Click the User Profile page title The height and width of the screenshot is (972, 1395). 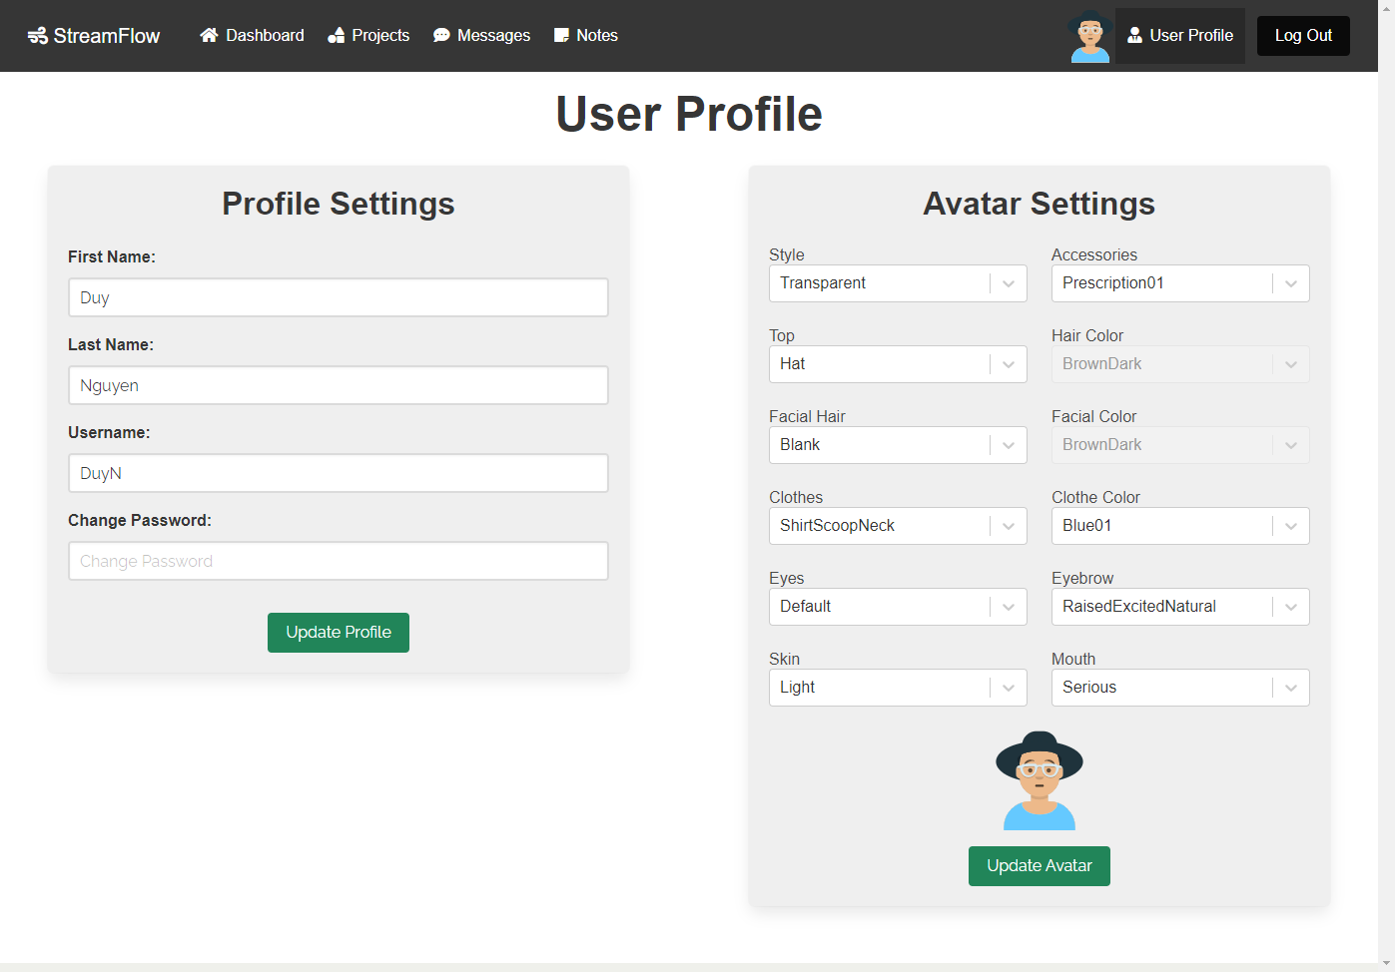(689, 114)
